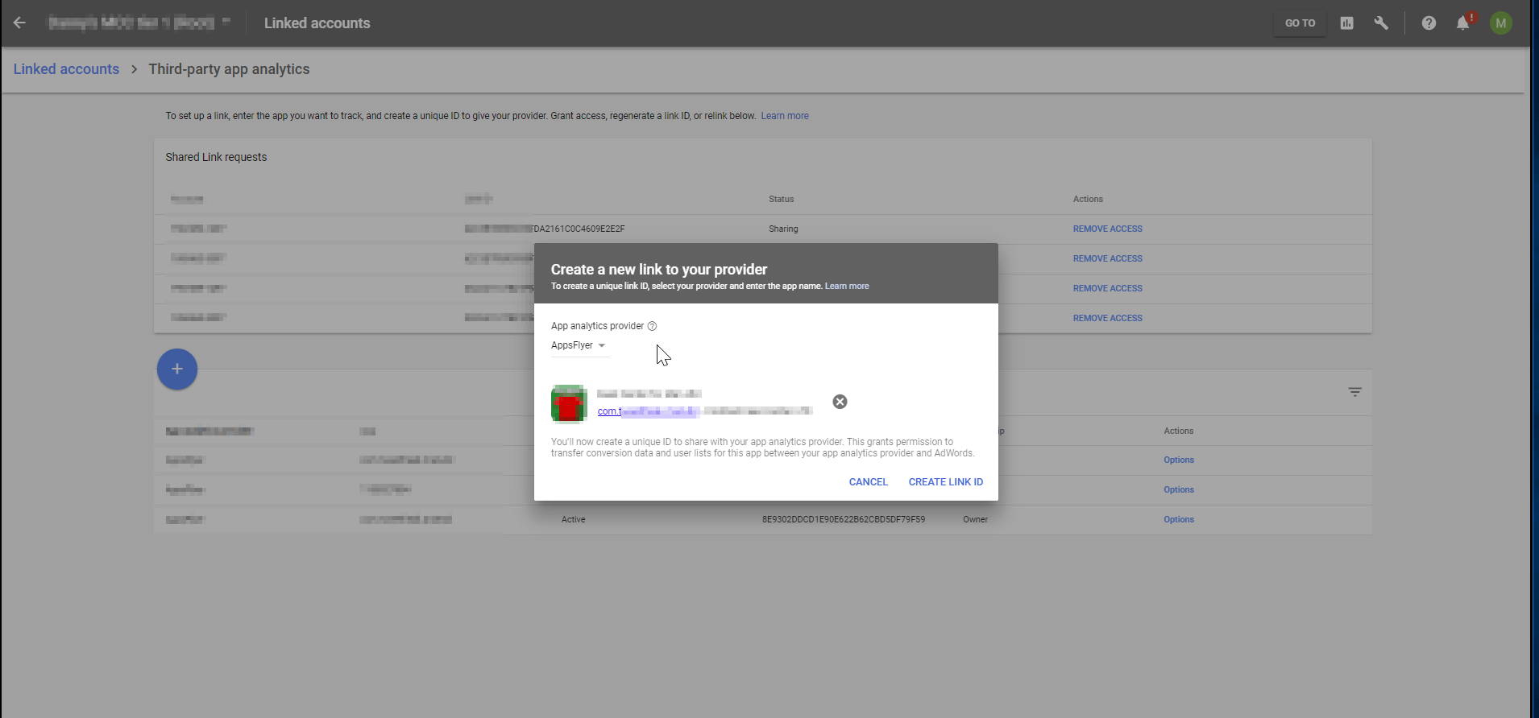The image size is (1539, 718).
Task: Open the reports chart icon
Action: coord(1346,23)
